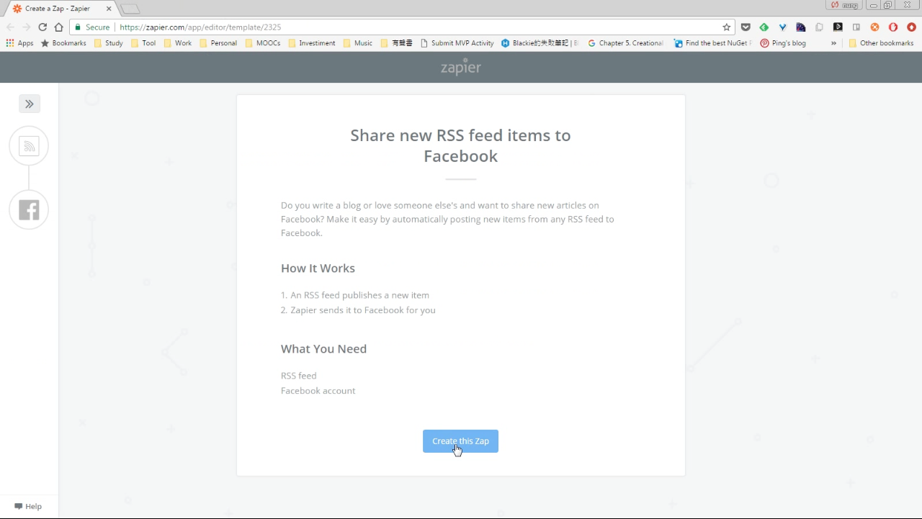Click the Create this Zap button
The image size is (922, 519).
pyautogui.click(x=460, y=441)
